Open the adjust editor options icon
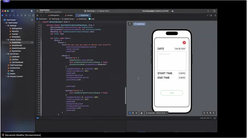 [211, 15]
